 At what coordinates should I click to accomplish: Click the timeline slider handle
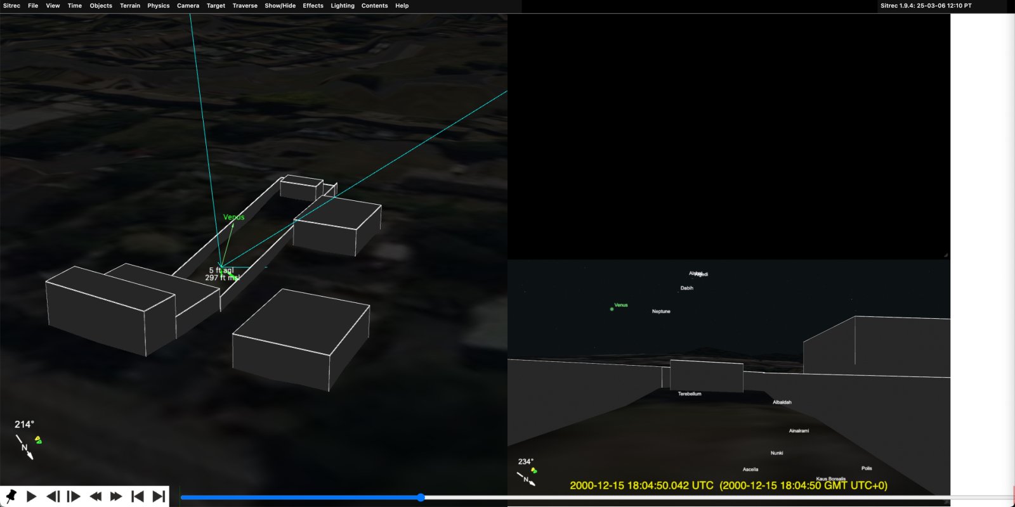click(x=421, y=497)
